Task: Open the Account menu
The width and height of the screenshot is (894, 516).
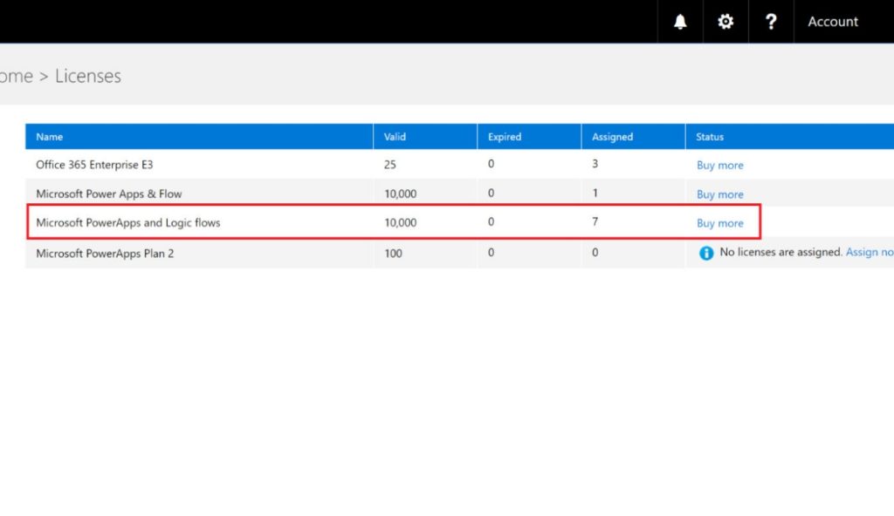Action: click(832, 22)
